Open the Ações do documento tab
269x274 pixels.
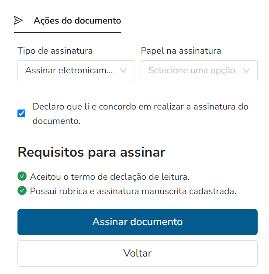[x=68, y=21]
